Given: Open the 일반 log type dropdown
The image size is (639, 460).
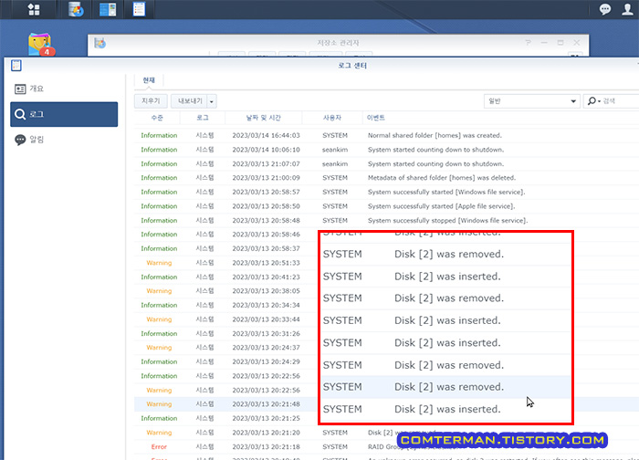Looking at the screenshot, I should 531,101.
